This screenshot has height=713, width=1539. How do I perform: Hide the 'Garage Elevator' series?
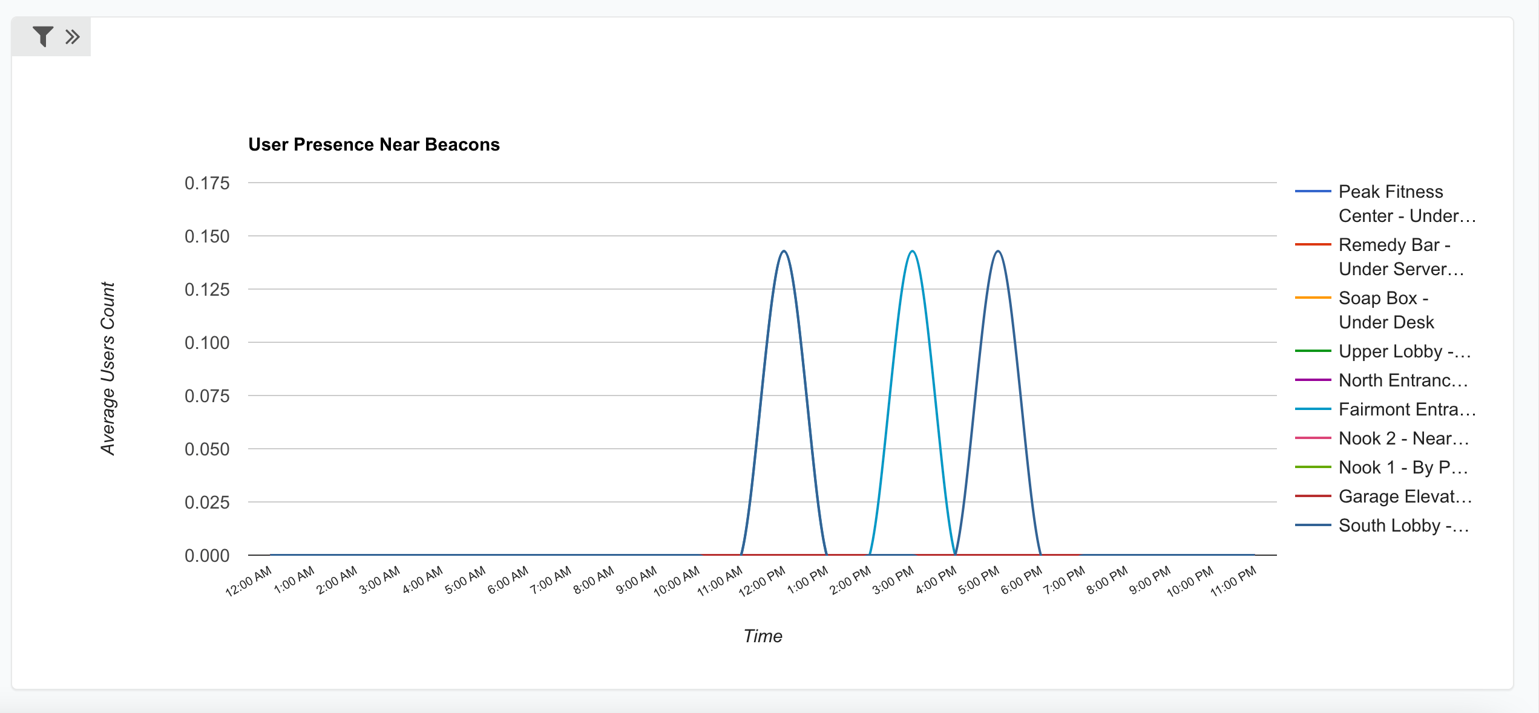(x=1404, y=496)
